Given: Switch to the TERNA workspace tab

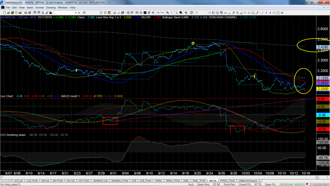Looking at the screenshot, I should 159,181.
